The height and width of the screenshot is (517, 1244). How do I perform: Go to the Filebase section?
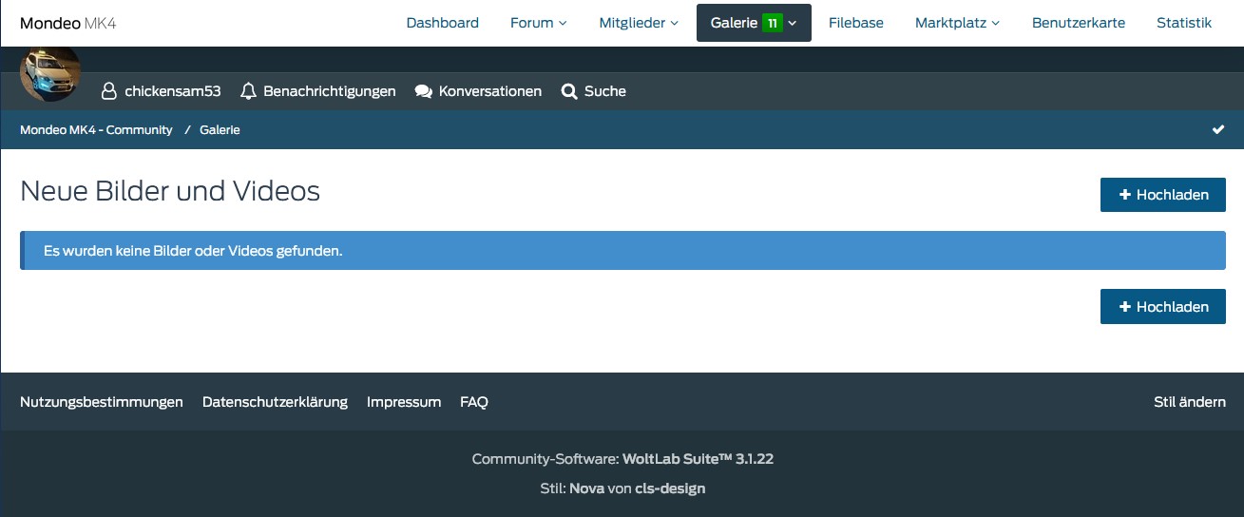[855, 23]
